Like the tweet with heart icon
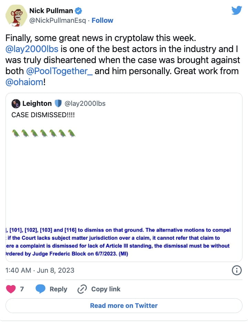This screenshot has width=248, height=322. (x=11, y=289)
